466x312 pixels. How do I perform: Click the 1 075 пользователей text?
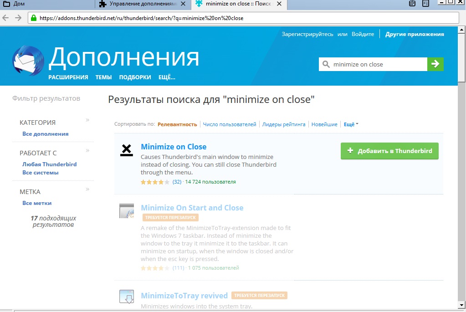tap(213, 268)
